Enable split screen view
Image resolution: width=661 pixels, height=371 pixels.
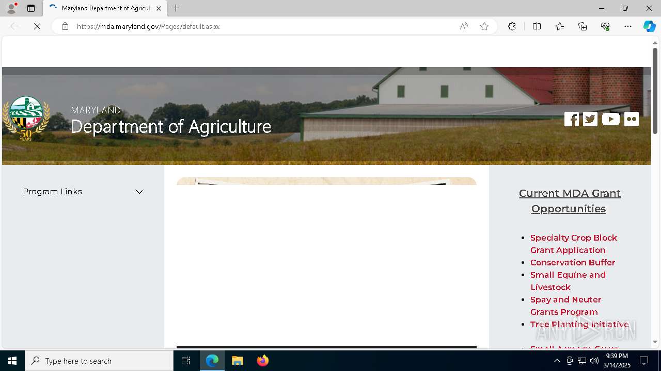coord(537,26)
